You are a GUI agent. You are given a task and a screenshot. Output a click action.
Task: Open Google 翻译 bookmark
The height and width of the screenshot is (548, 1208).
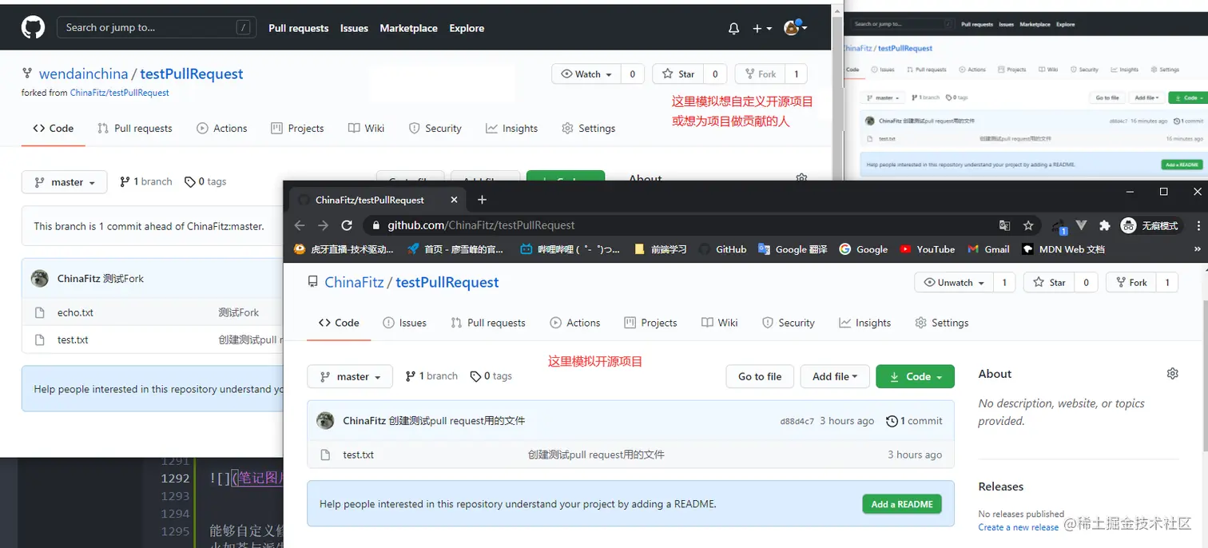click(793, 249)
